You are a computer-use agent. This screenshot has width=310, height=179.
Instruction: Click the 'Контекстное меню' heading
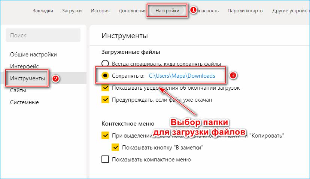tap(128, 124)
